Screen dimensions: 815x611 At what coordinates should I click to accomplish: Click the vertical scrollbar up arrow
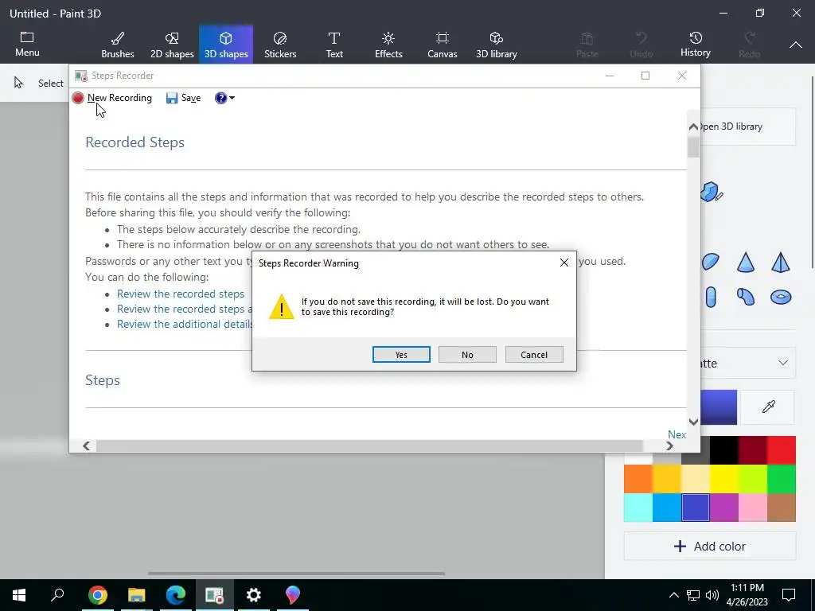pyautogui.click(x=693, y=126)
